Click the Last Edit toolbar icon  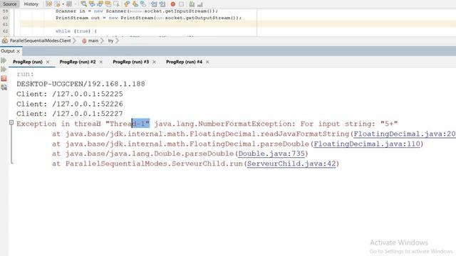[49, 4]
